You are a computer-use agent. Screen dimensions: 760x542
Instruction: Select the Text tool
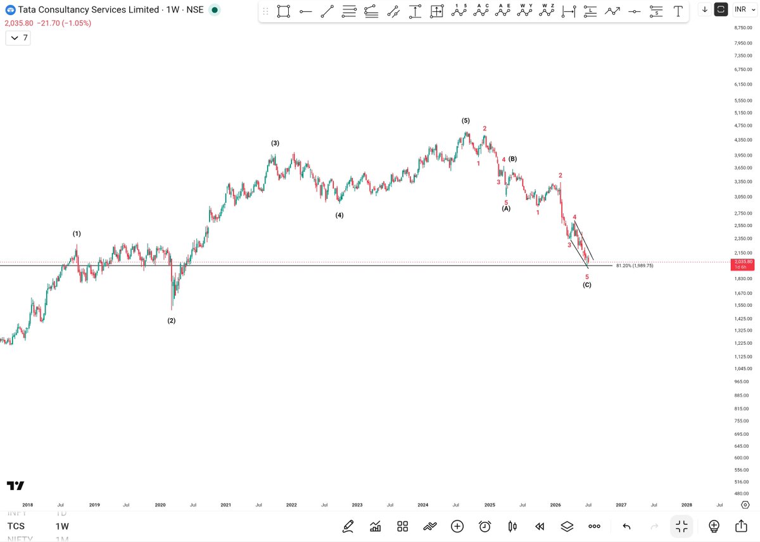coord(678,11)
